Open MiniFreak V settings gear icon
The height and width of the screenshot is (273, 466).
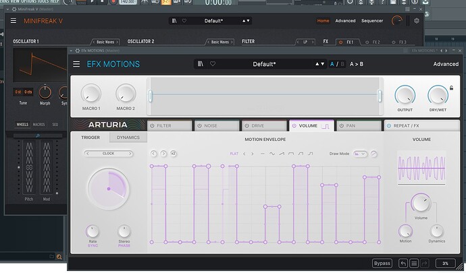(x=417, y=21)
